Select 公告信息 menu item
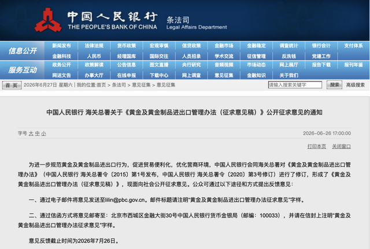This screenshot has height=249, width=370. 127,65
